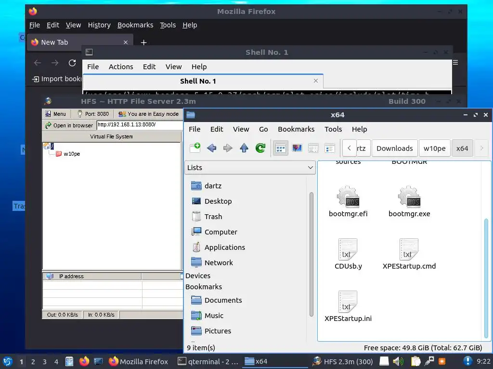Select the bootmgr.exe file

tap(409, 201)
